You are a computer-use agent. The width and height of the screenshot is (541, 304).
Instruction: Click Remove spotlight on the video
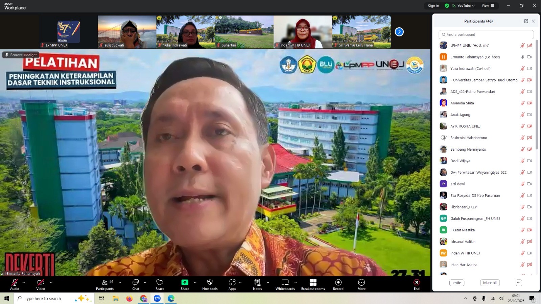(x=21, y=55)
